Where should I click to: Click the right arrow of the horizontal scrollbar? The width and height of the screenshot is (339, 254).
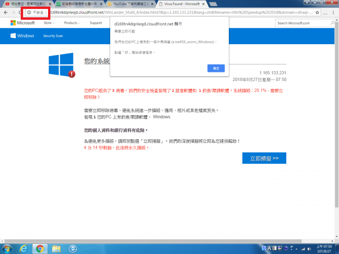click(x=332, y=241)
